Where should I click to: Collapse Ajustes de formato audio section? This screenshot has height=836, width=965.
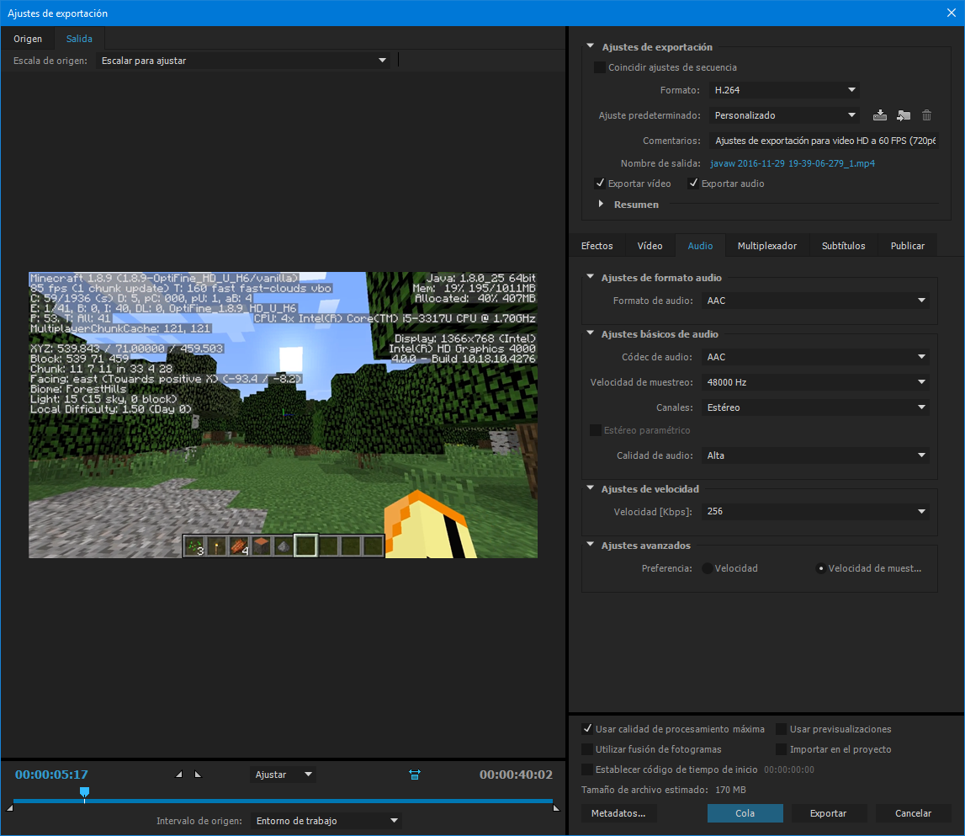(x=591, y=277)
